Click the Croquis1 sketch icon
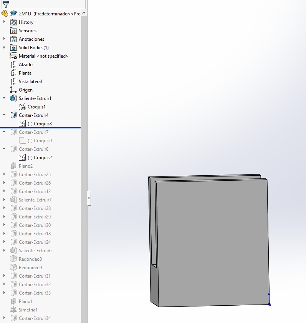Screen dimensions: 306x323 (x=22, y=107)
